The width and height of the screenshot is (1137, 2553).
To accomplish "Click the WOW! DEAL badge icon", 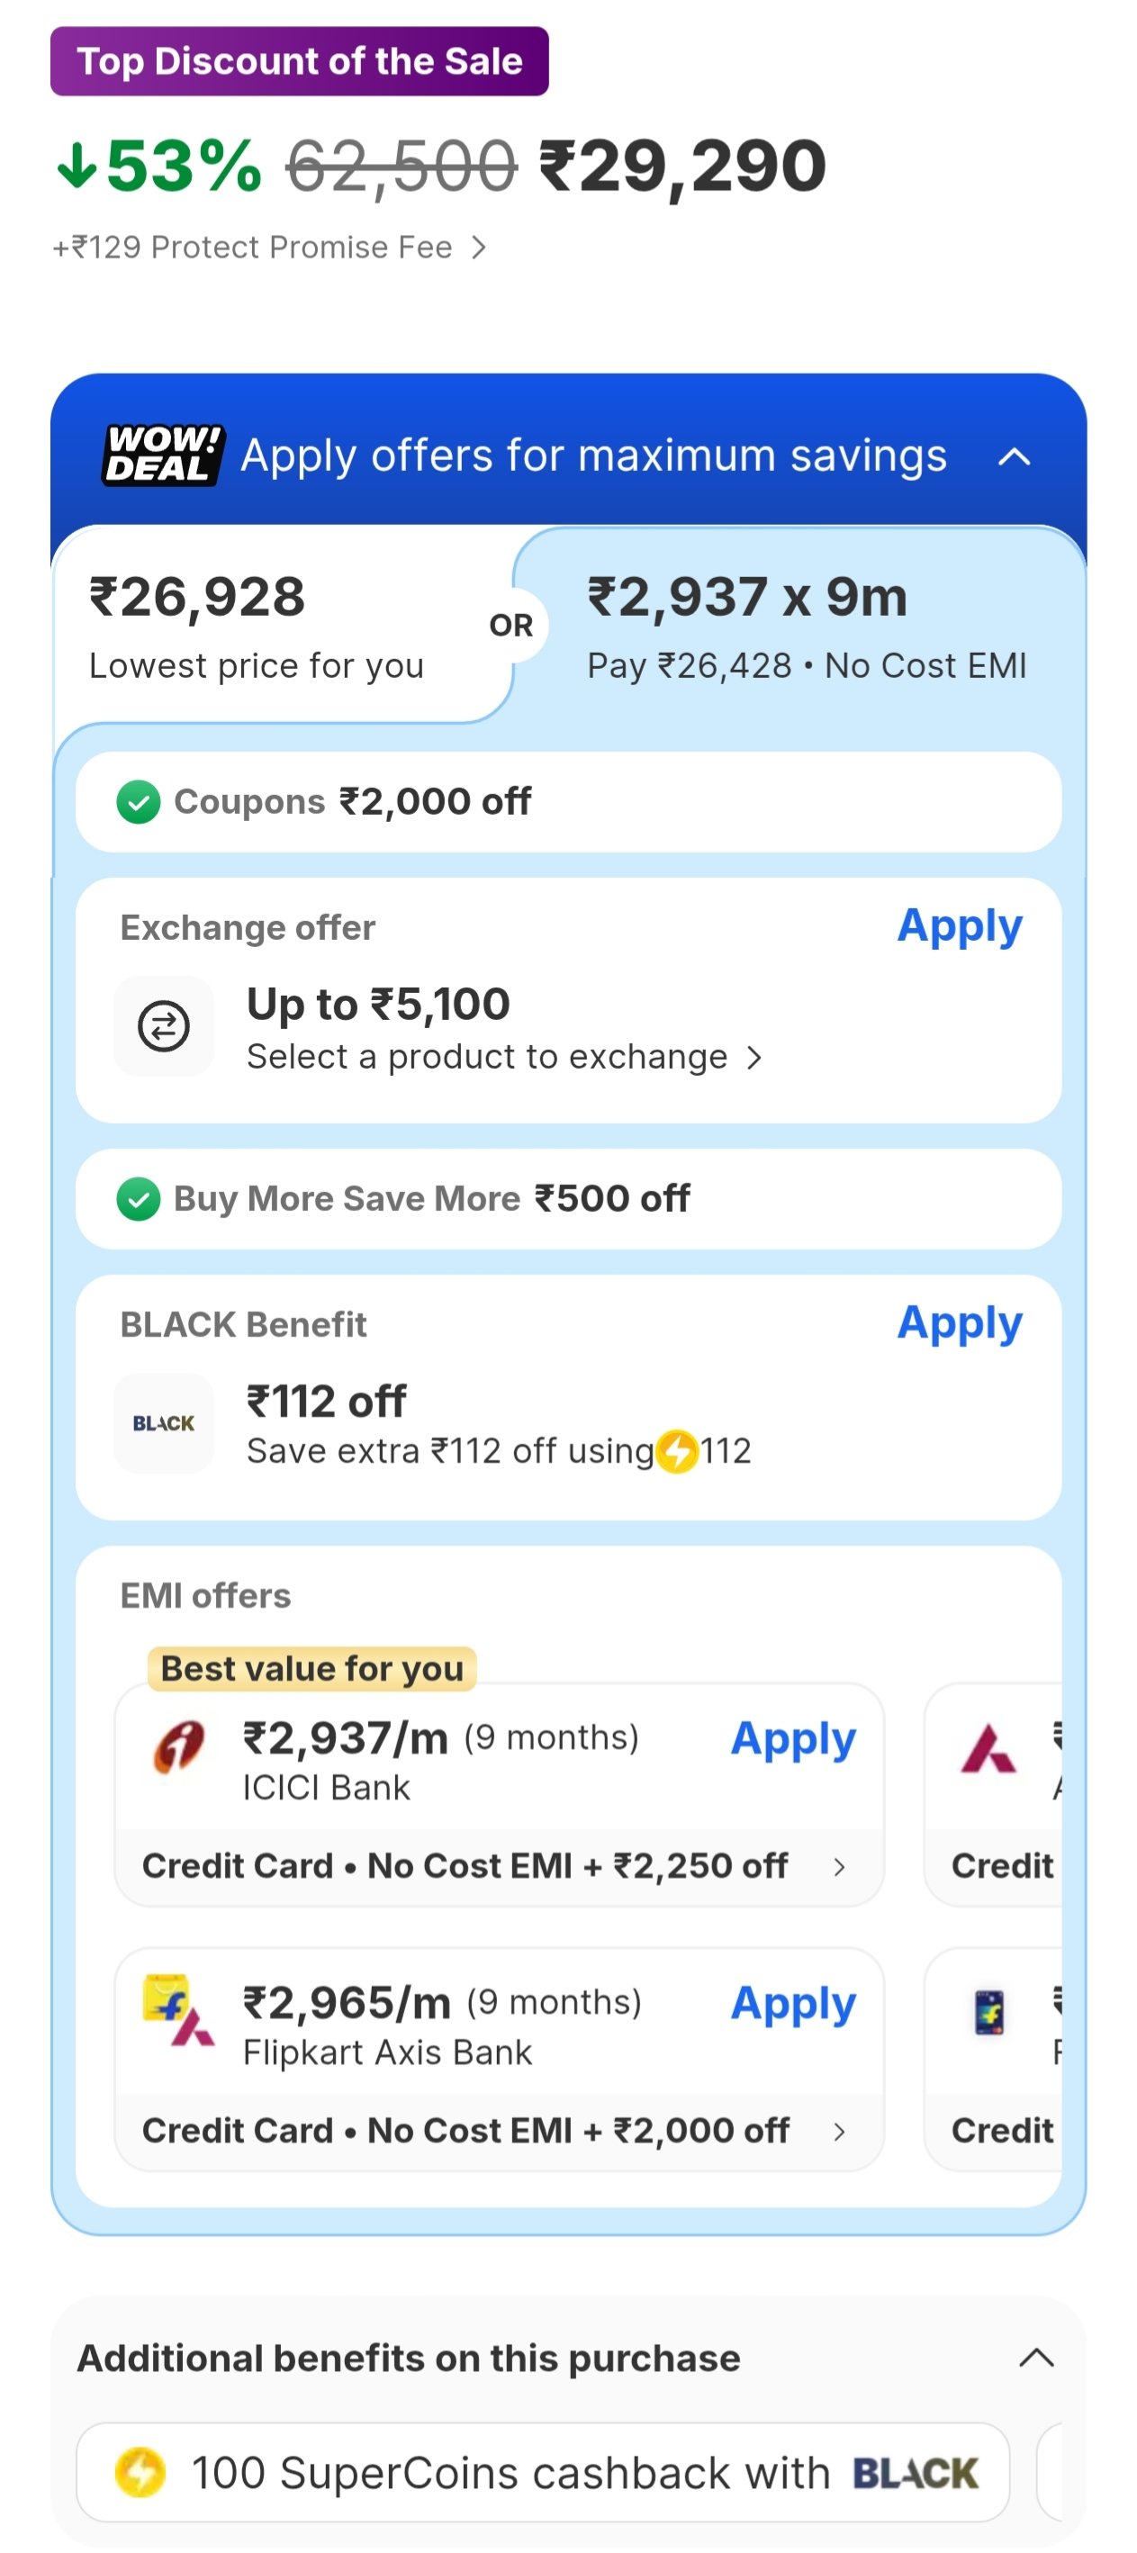I will tap(164, 455).
